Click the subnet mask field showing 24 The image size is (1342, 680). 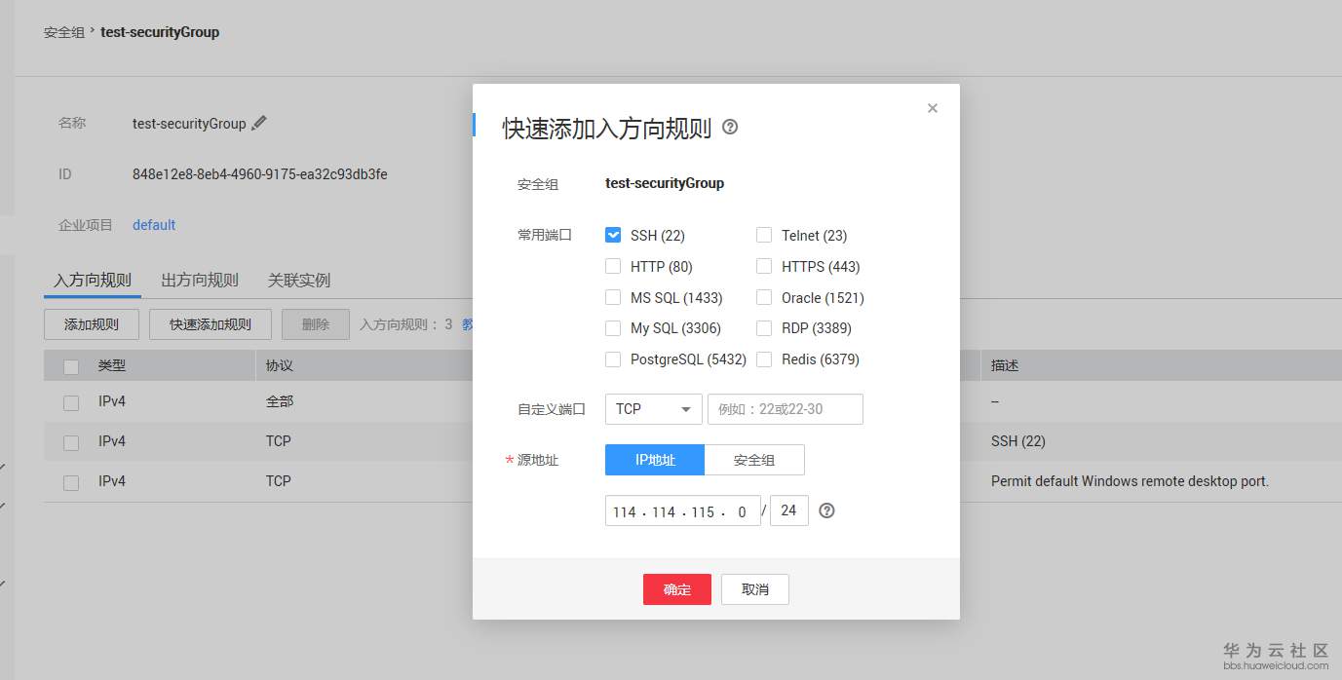tap(789, 510)
